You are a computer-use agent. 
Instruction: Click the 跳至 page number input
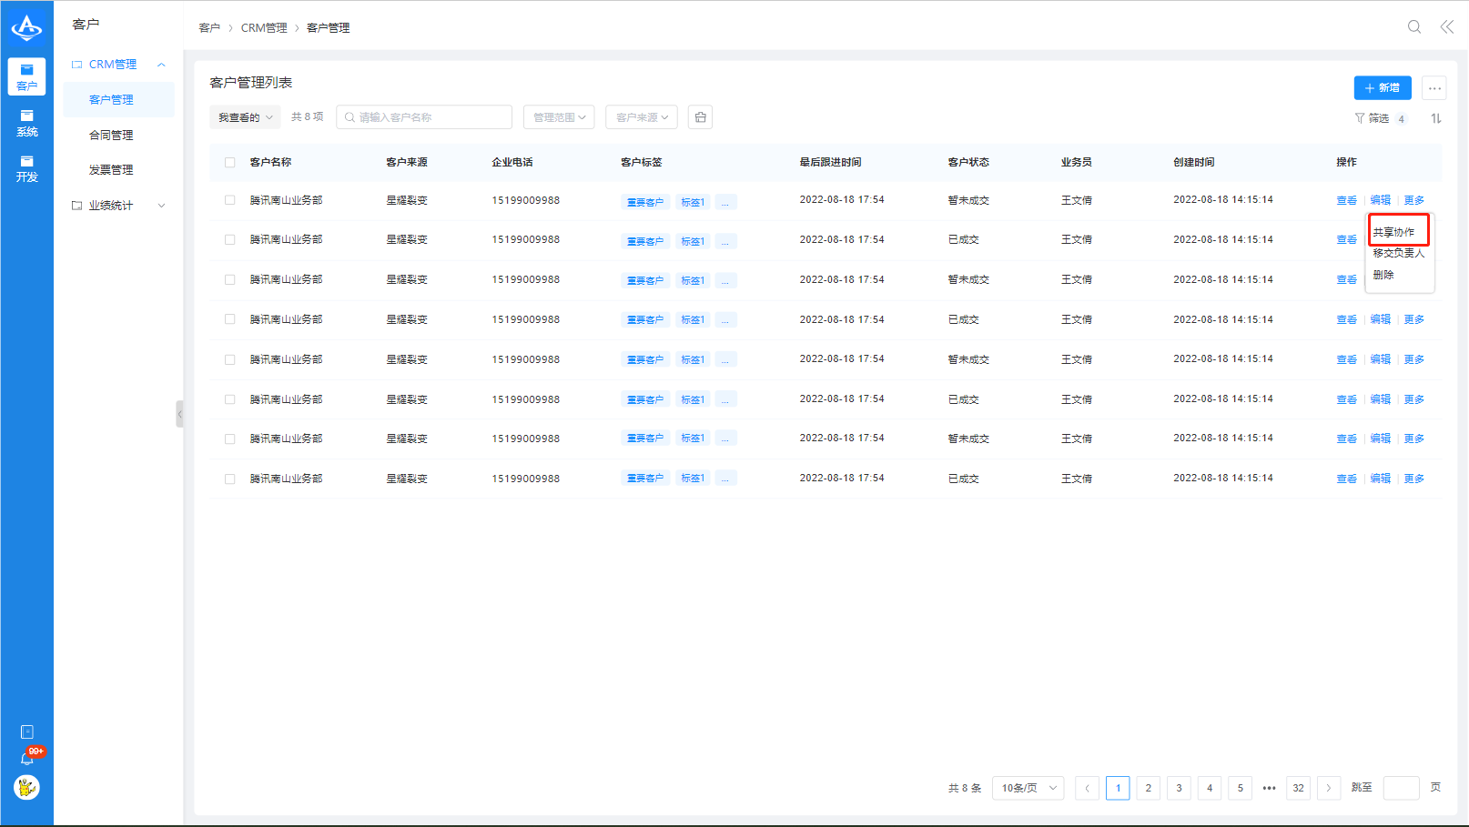tap(1401, 788)
